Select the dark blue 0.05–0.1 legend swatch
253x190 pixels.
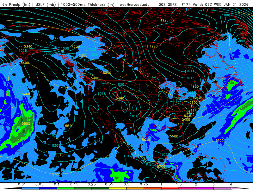coord(48,188)
